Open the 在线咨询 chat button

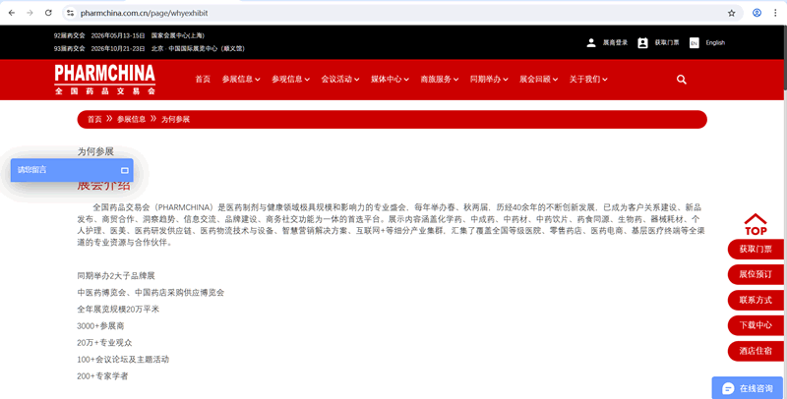tap(748, 388)
